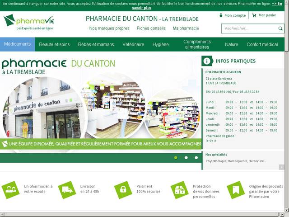The image size is (289, 217).
Task: Click the shopping cart icon
Action: pos(254,15)
